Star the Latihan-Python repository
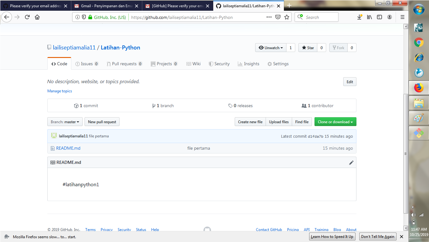The image size is (429, 242). (x=308, y=48)
